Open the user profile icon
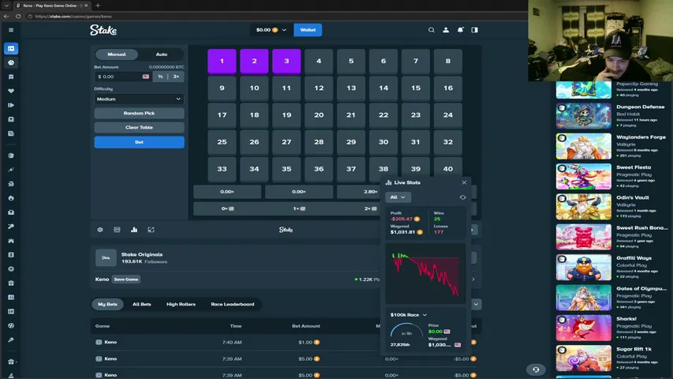The height and width of the screenshot is (379, 673). coord(446,30)
